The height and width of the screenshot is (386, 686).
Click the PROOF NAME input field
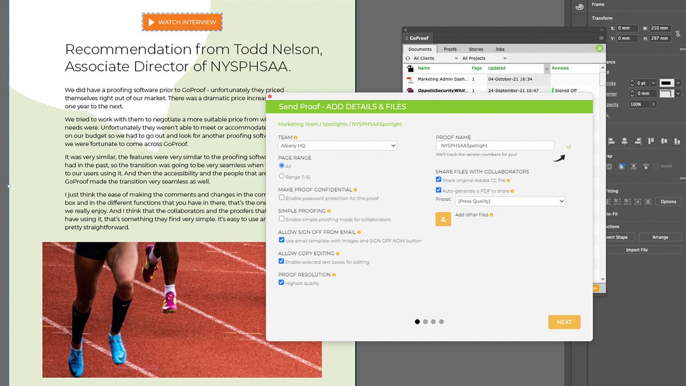tap(495, 146)
